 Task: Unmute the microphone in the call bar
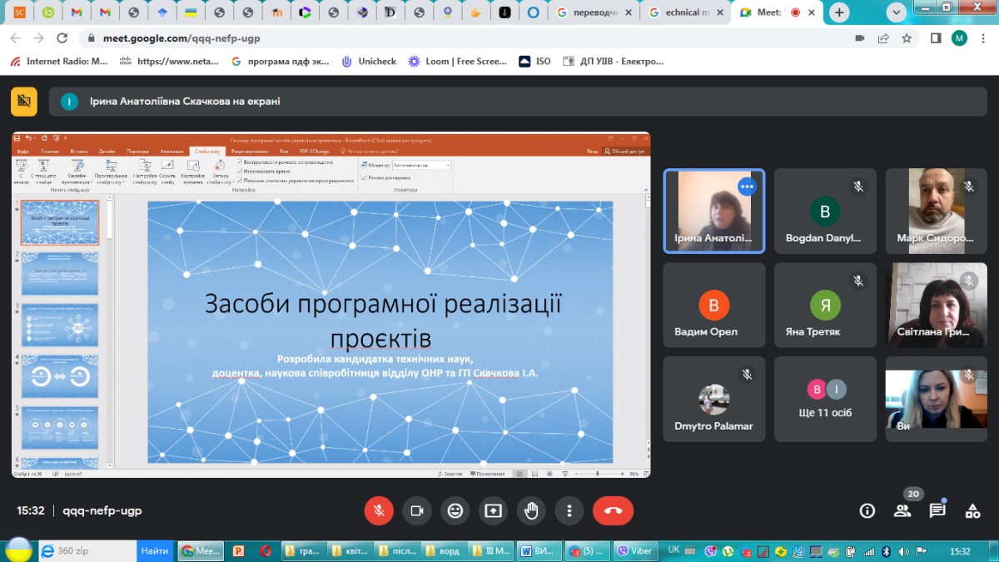coord(379,510)
